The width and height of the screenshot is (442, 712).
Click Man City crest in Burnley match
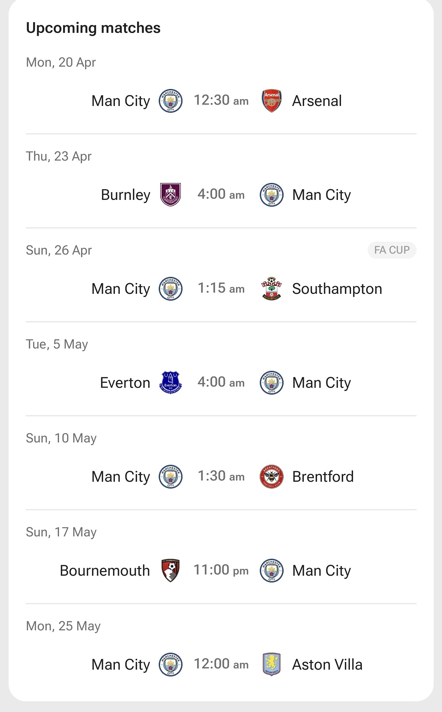click(x=271, y=194)
